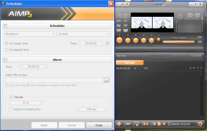Decrease 100 sec. value left arrow
Screen dimensions: 207x131
pos(79,109)
